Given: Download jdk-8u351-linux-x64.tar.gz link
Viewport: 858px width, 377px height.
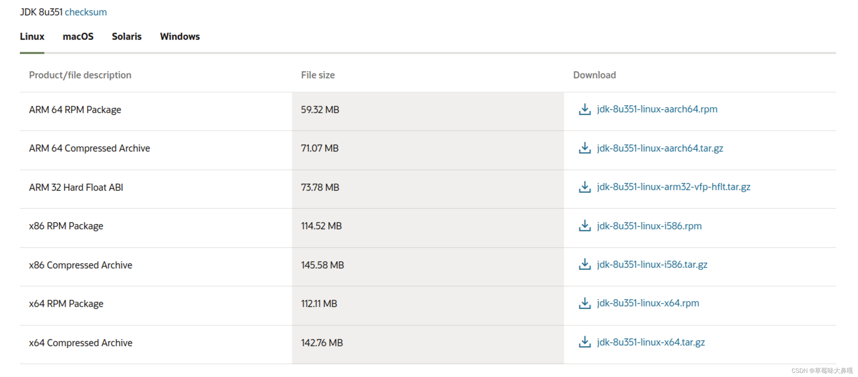Looking at the screenshot, I should click(x=650, y=342).
